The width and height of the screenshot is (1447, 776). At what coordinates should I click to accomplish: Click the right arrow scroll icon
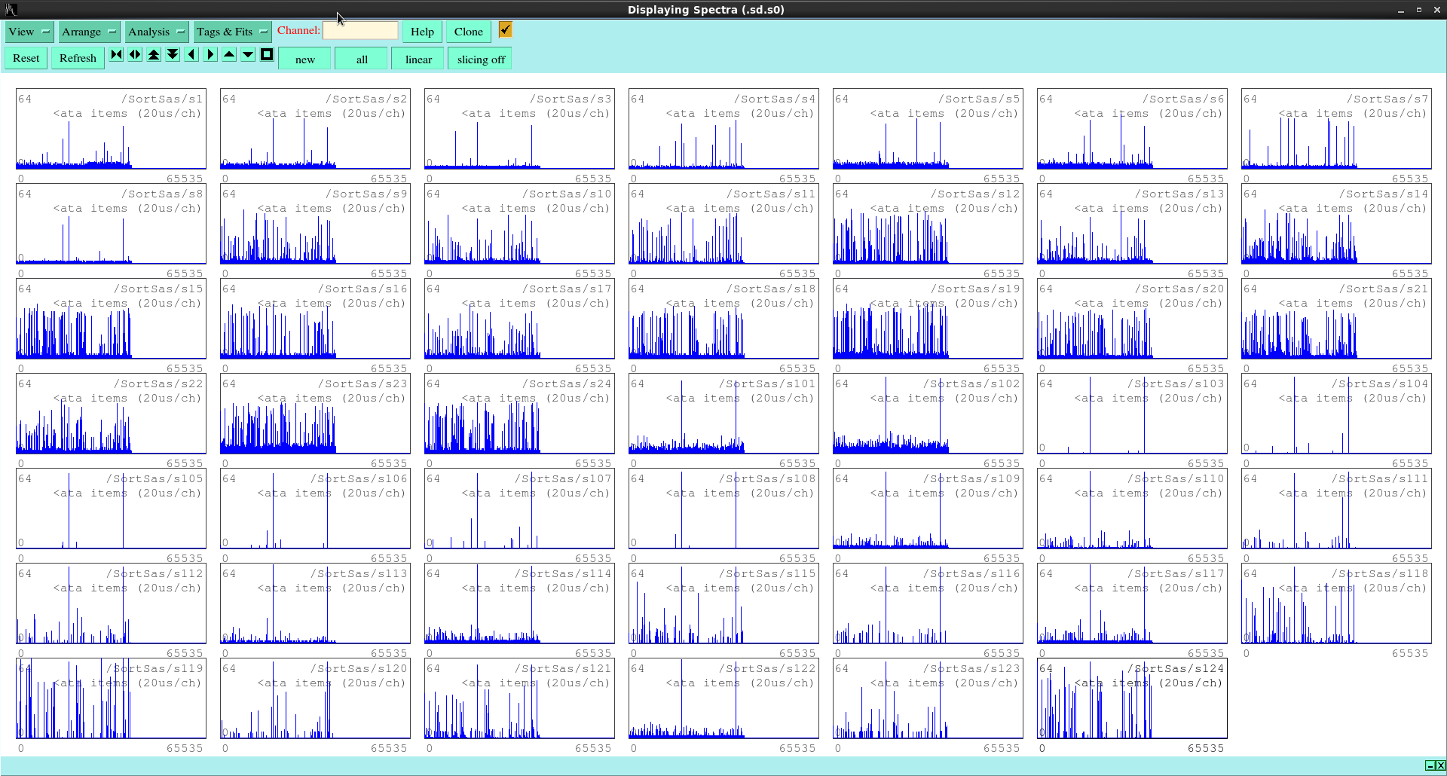point(210,54)
